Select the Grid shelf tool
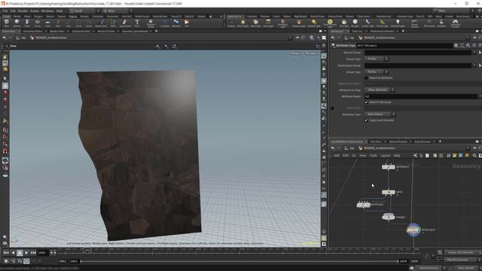This screenshot has height=271, width=482. point(47,23)
